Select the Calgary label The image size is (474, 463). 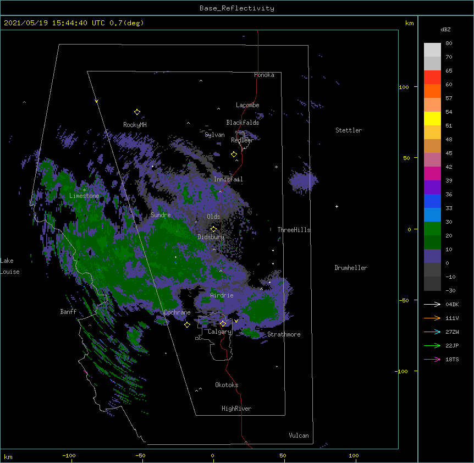[x=219, y=332]
